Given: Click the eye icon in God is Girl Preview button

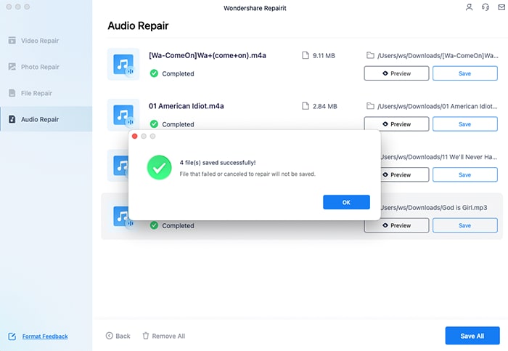Looking at the screenshot, I should [x=385, y=225].
